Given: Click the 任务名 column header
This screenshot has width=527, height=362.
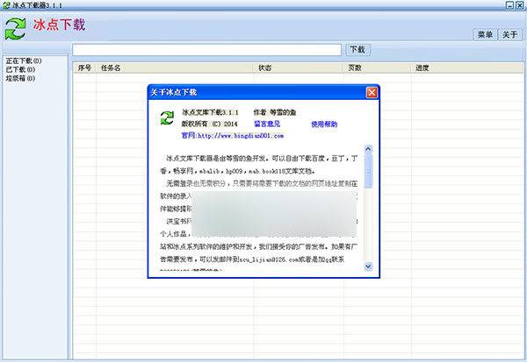Looking at the screenshot, I should click(112, 67).
